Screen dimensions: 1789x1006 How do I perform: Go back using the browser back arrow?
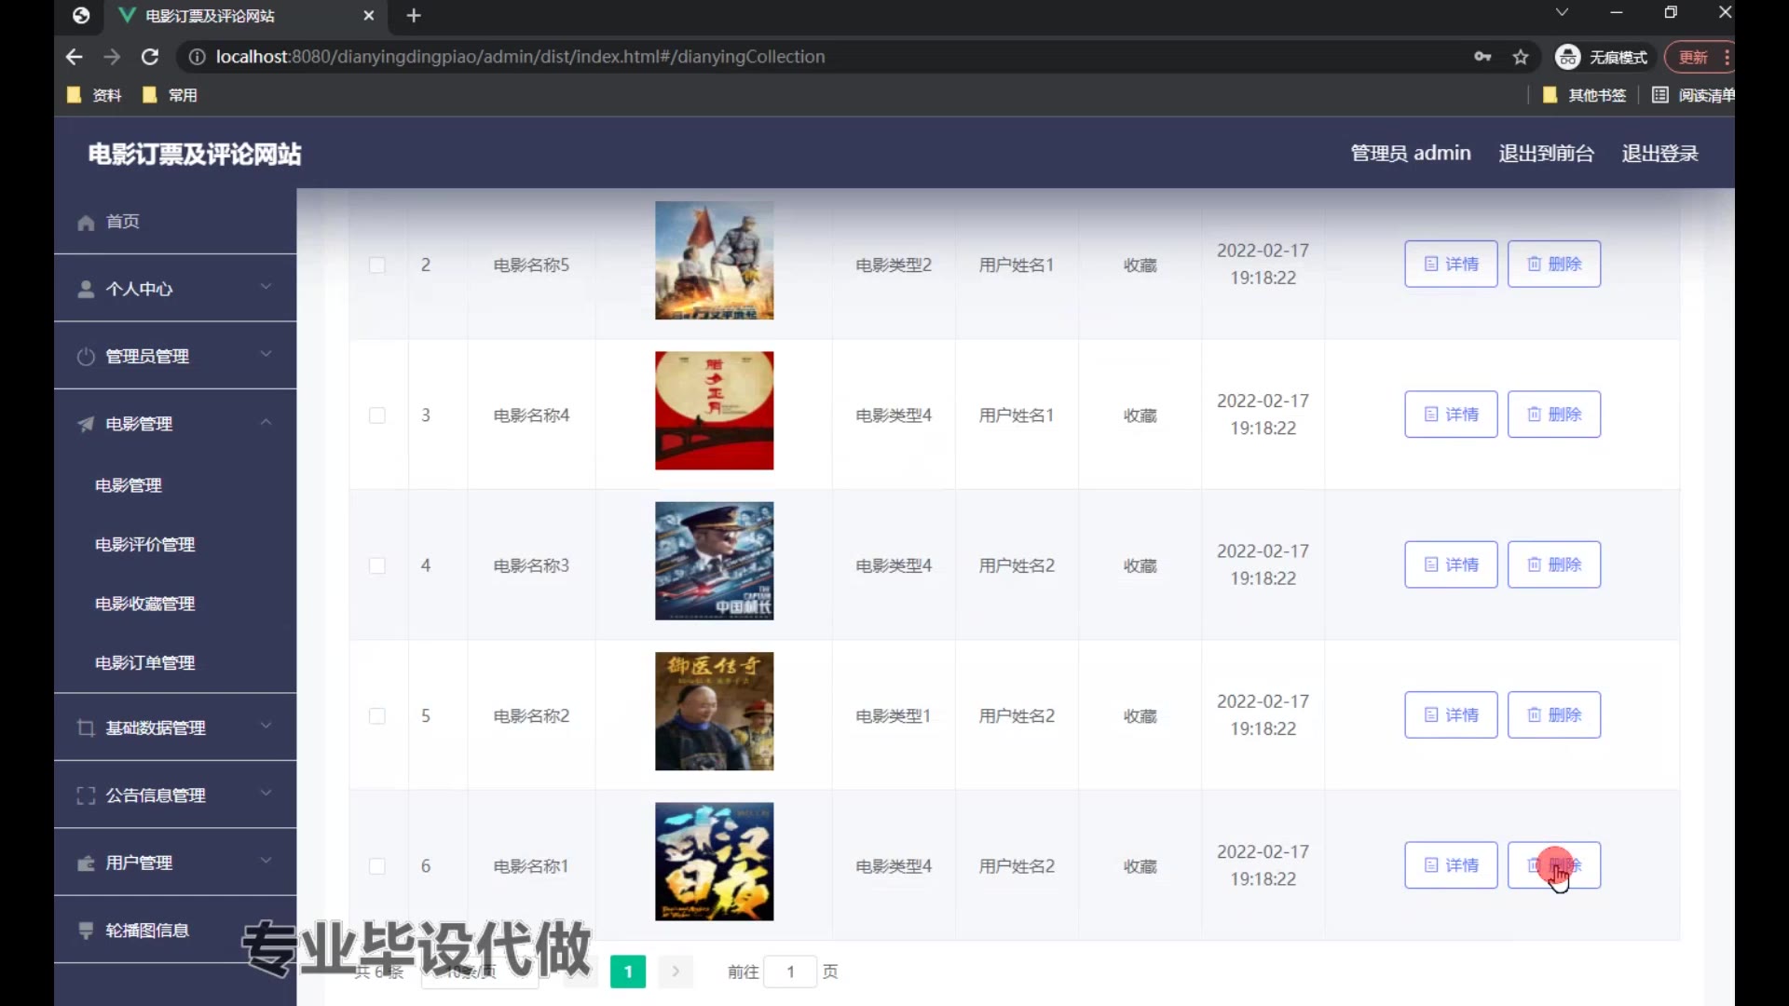[75, 57]
